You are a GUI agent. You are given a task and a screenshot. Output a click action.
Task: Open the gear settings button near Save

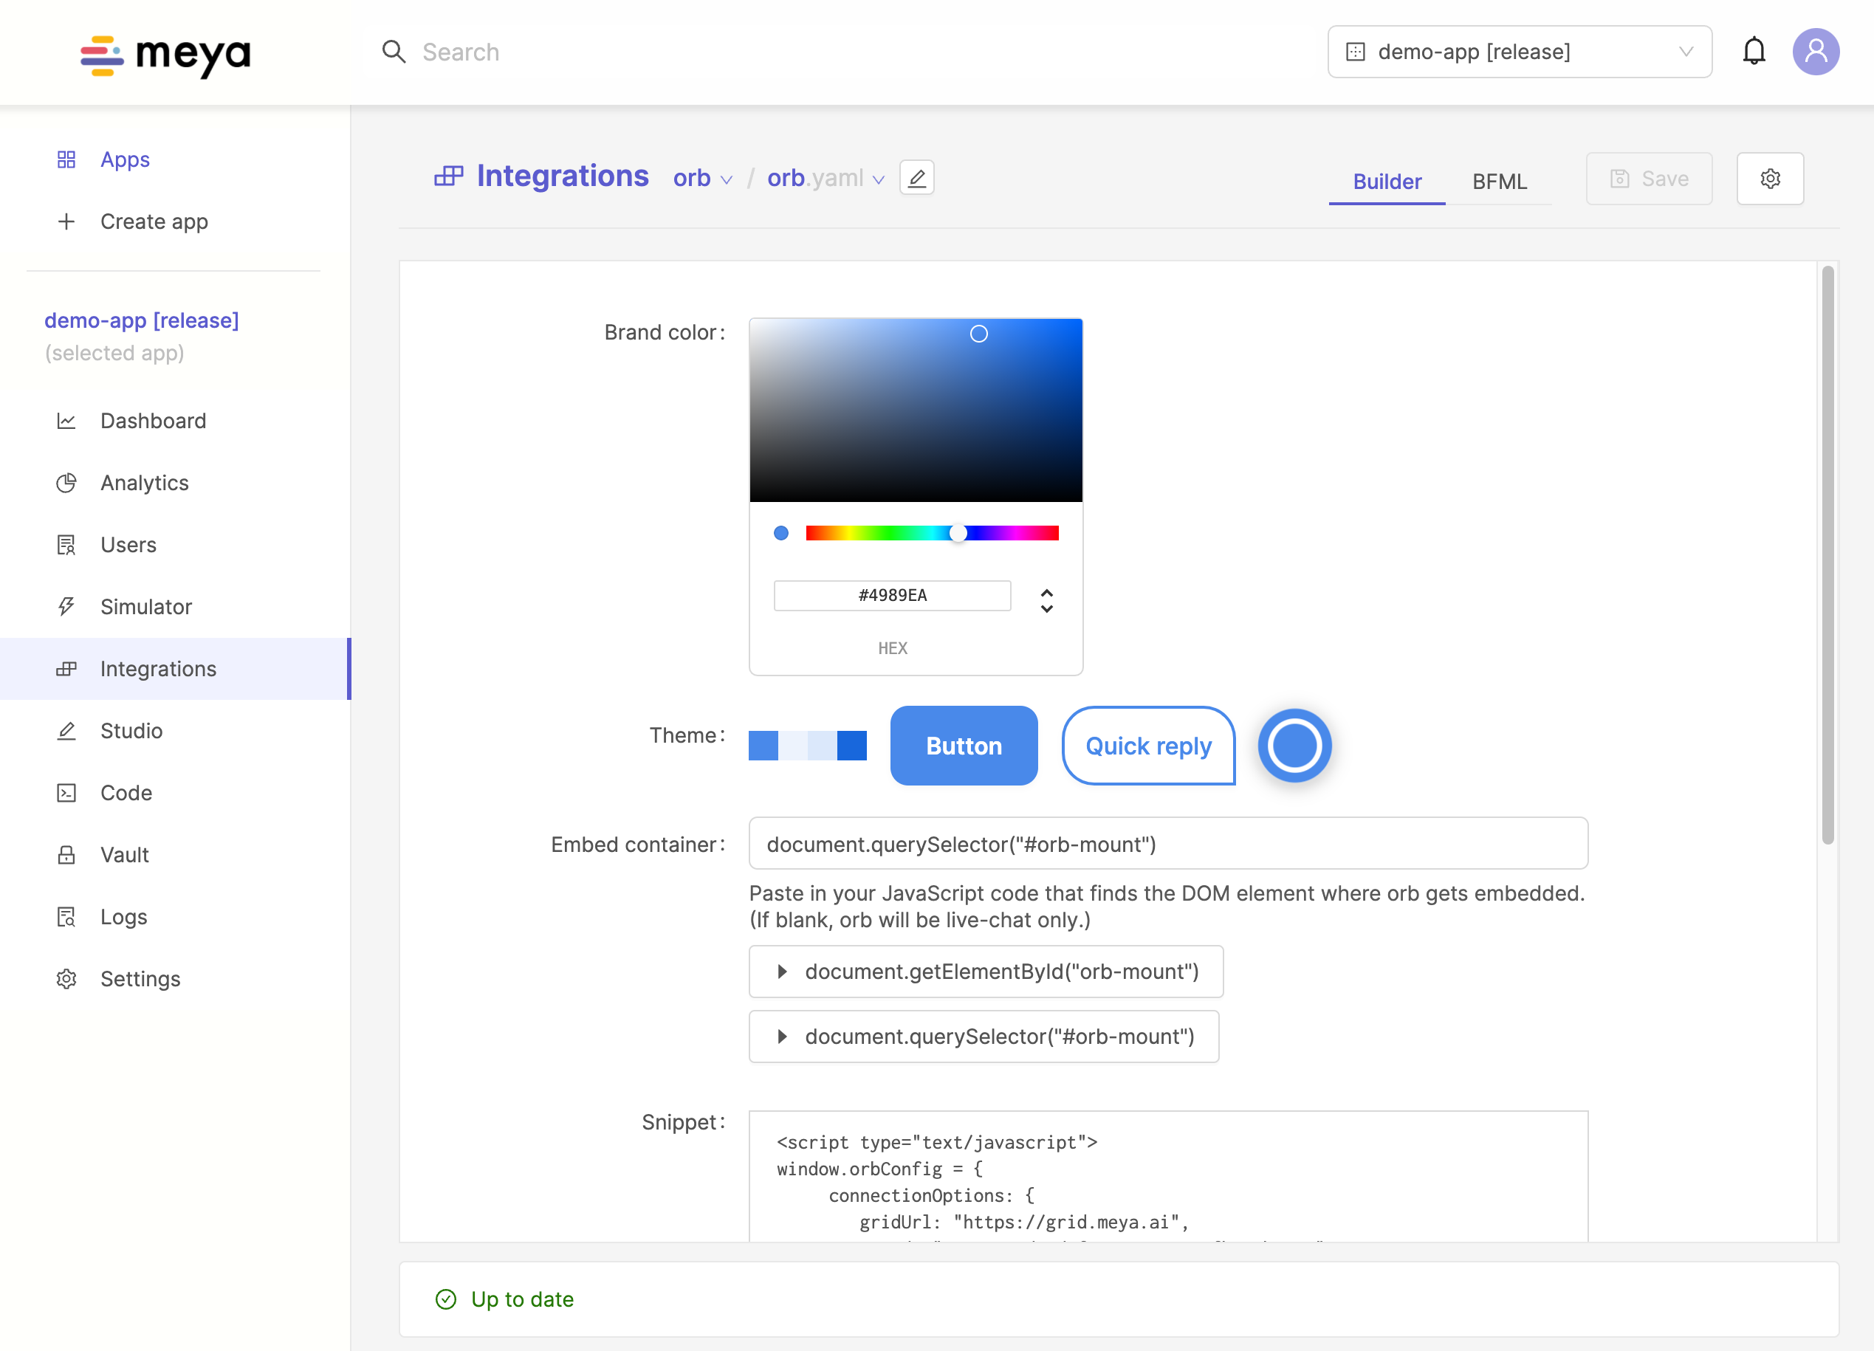coord(1770,179)
